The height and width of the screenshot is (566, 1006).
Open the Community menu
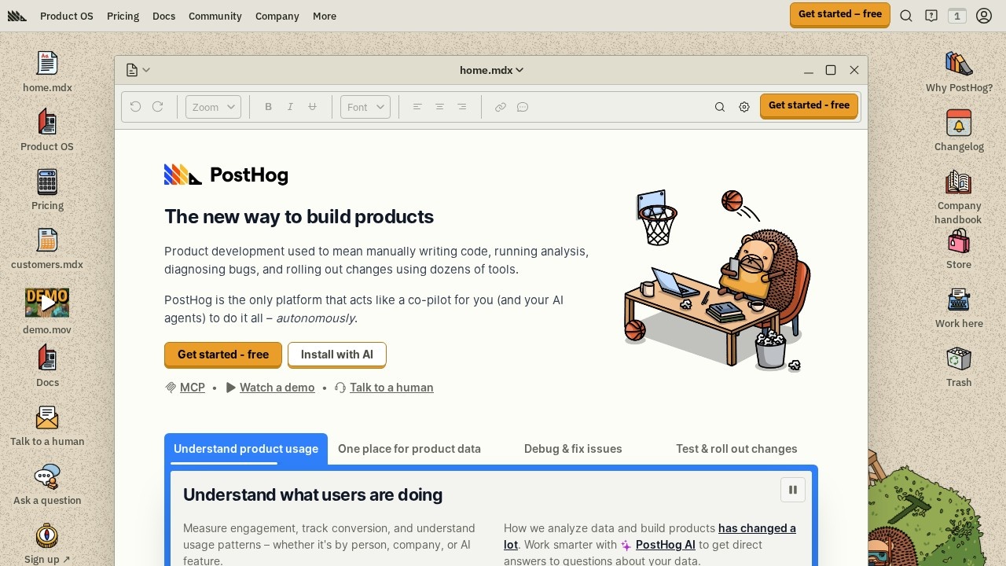coord(215,16)
